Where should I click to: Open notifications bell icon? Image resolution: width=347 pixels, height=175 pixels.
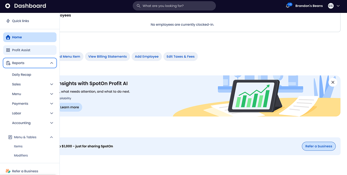click(x=288, y=6)
